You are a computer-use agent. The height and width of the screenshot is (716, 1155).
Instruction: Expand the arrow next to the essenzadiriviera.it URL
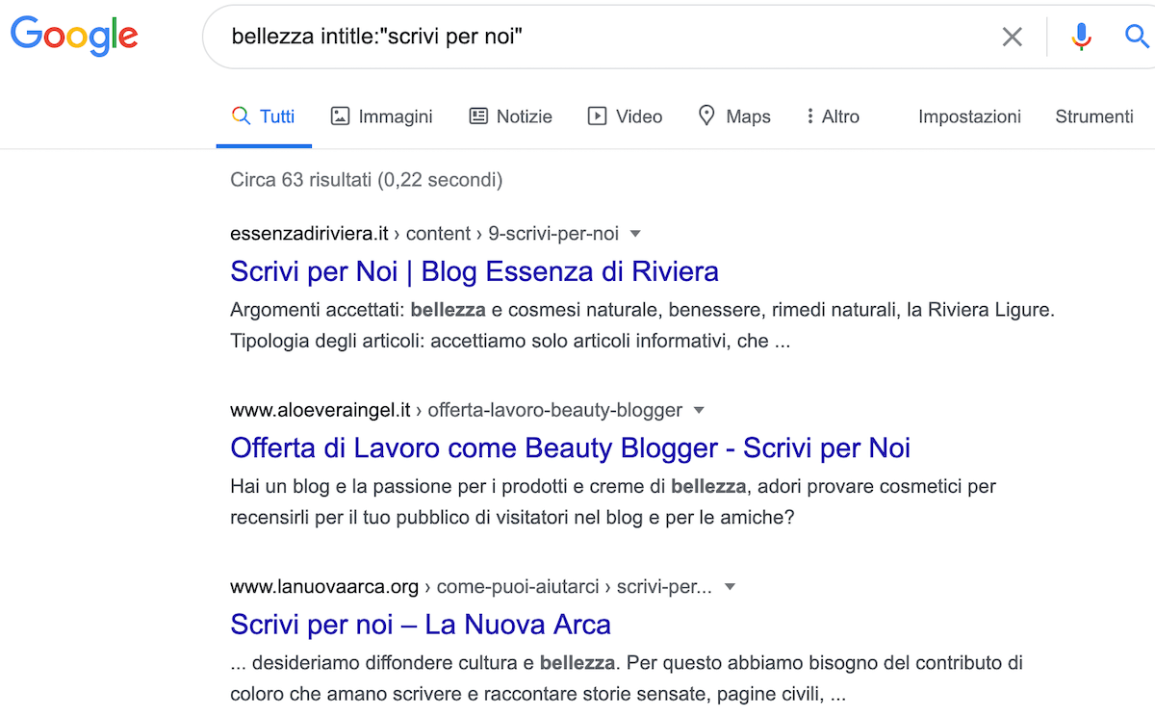(x=635, y=234)
